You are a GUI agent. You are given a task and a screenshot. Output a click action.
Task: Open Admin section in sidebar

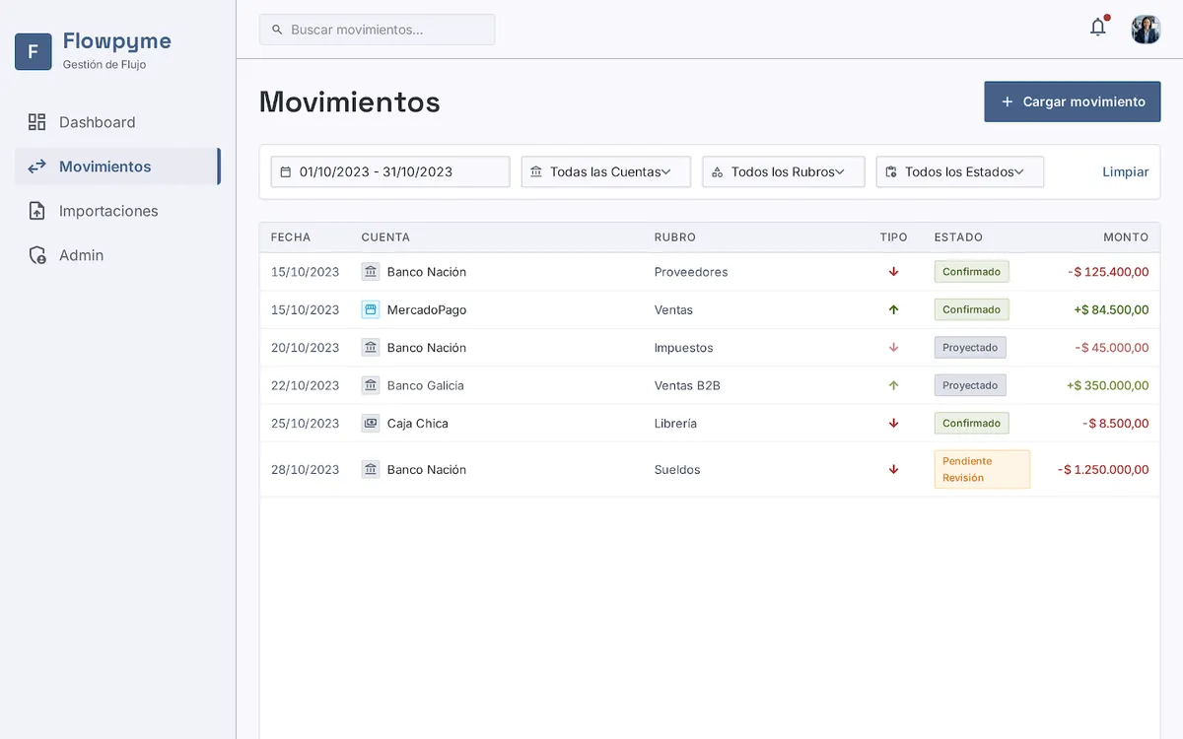point(117,255)
